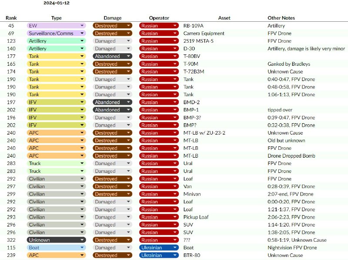Select the Pickup Loaf asset cell
Screen dimensions: 348x260
[x=196, y=217]
